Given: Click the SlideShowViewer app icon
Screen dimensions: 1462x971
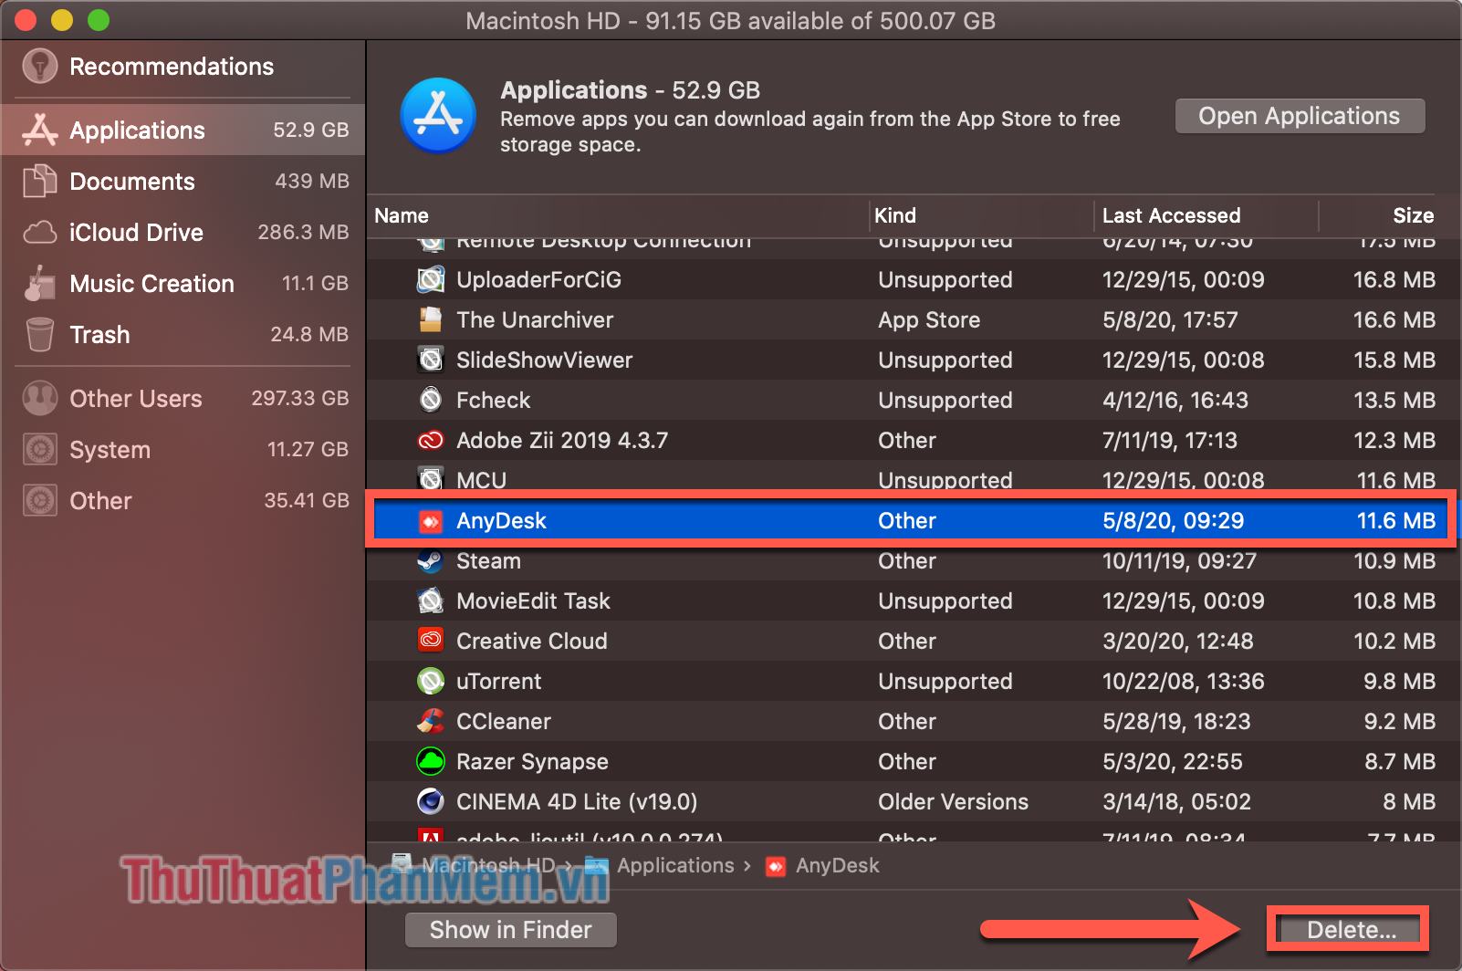Looking at the screenshot, I should (x=431, y=360).
